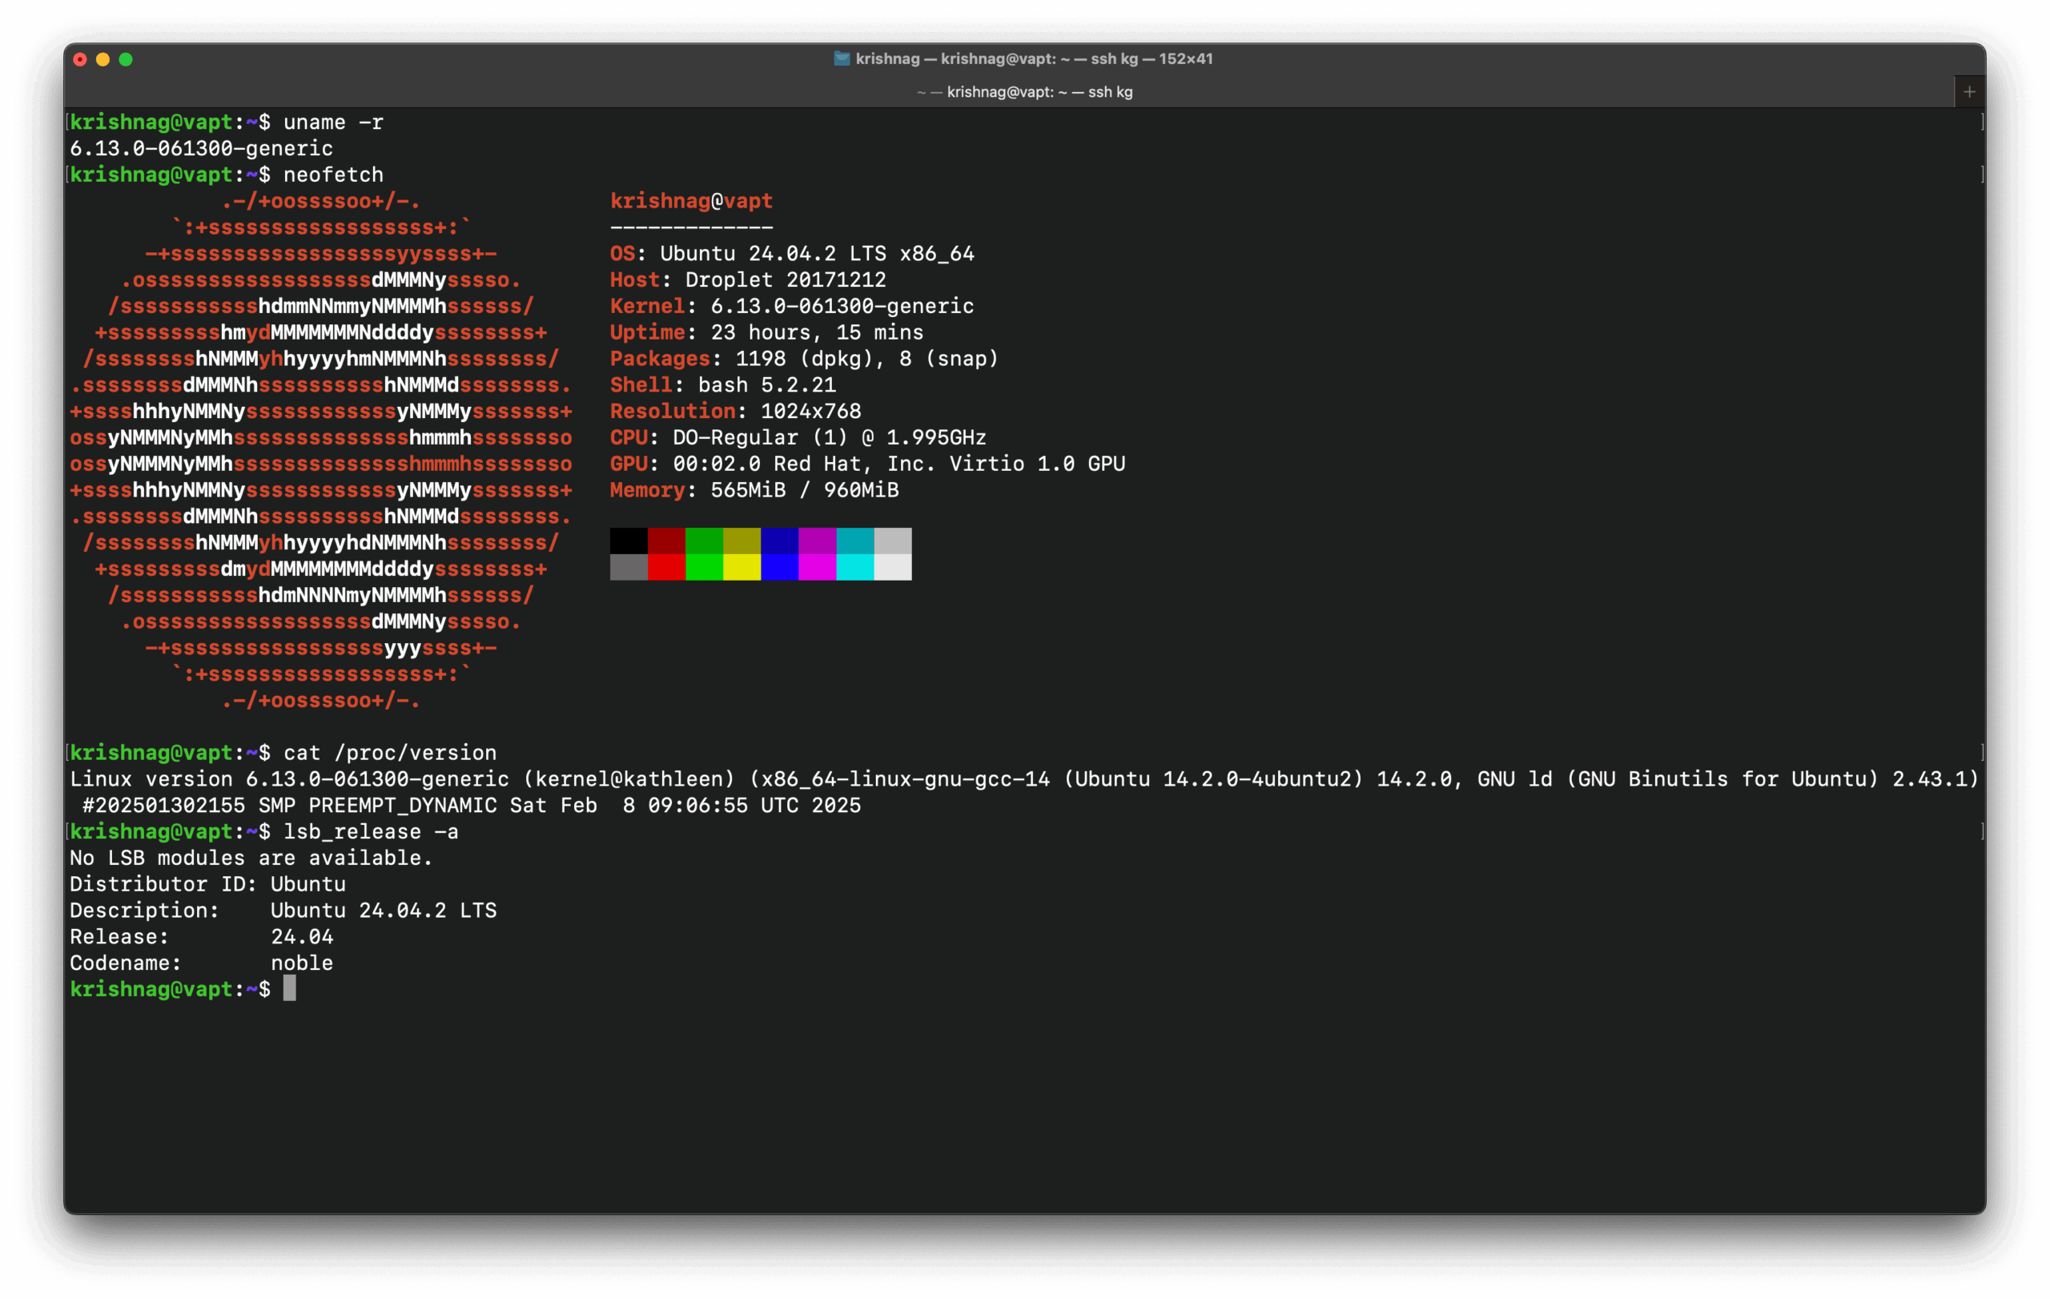Image resolution: width=2050 pixels, height=1299 pixels.
Task: Click the 'uname -r' command text
Action: [334, 123]
